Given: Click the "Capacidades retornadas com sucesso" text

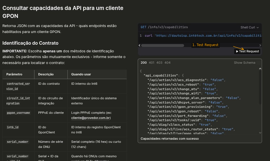Looking at the screenshot, I should pyautogui.click(x=170, y=139).
